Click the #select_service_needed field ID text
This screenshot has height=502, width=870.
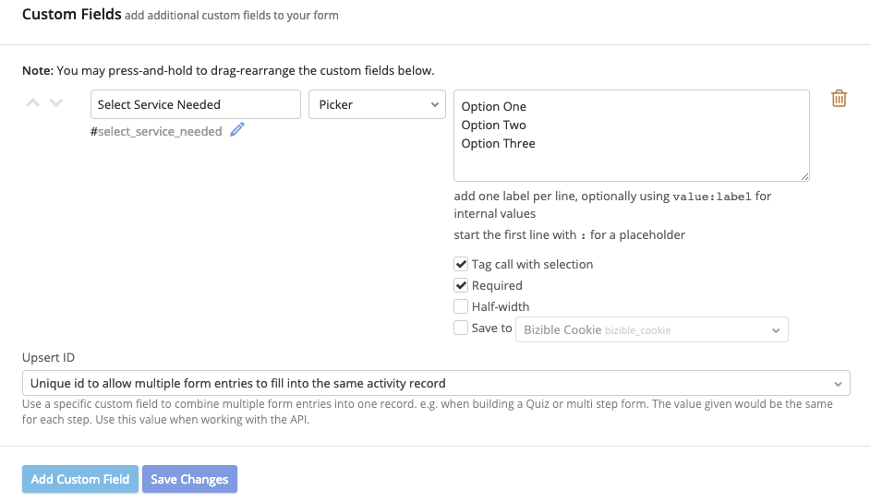(156, 131)
